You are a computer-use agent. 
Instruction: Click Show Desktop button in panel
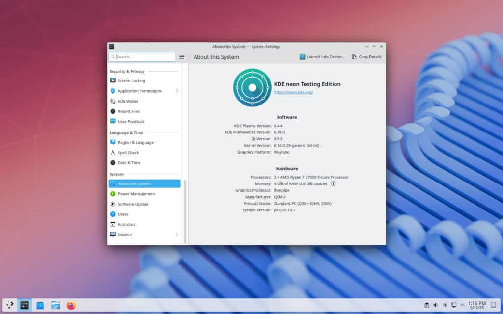click(x=494, y=305)
